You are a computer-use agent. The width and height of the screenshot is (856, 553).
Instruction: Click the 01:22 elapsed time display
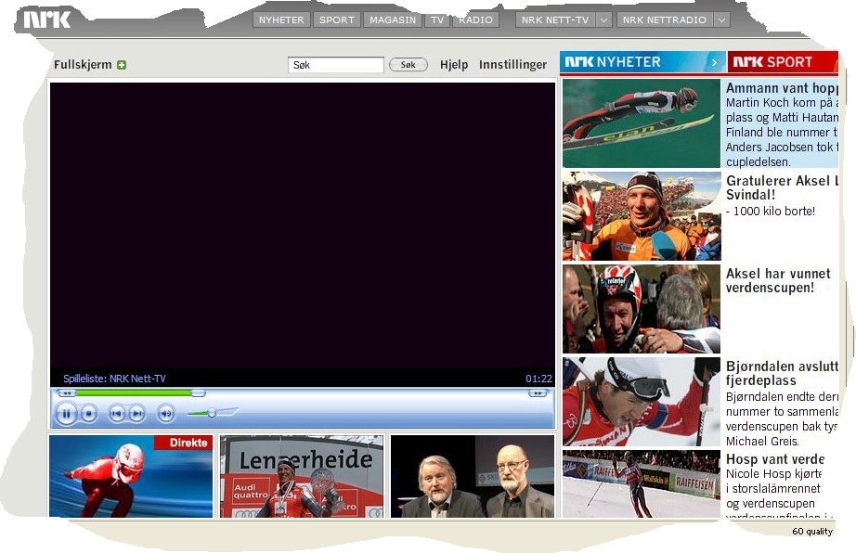pos(538,379)
